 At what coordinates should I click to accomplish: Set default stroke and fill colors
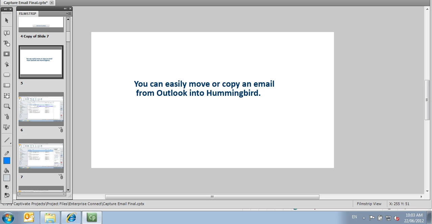[6, 187]
